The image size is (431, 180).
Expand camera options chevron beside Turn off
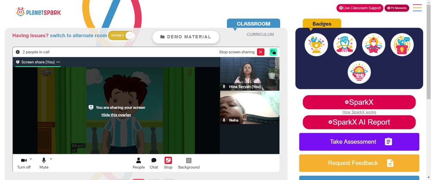tap(31, 159)
